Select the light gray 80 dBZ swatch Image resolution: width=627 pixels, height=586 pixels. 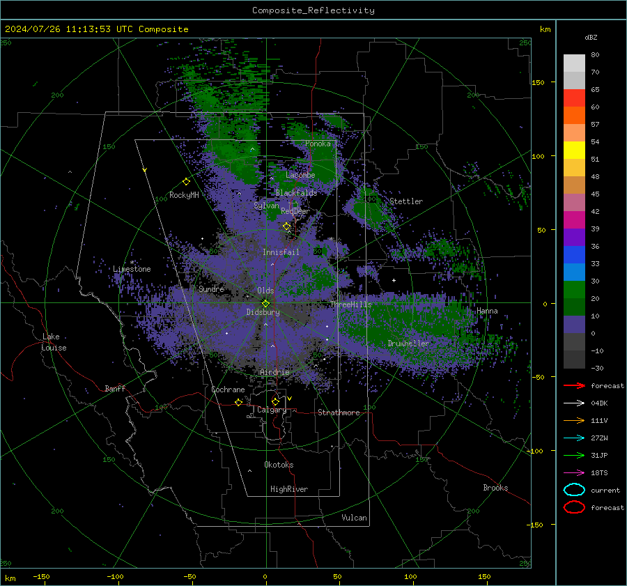click(x=574, y=63)
